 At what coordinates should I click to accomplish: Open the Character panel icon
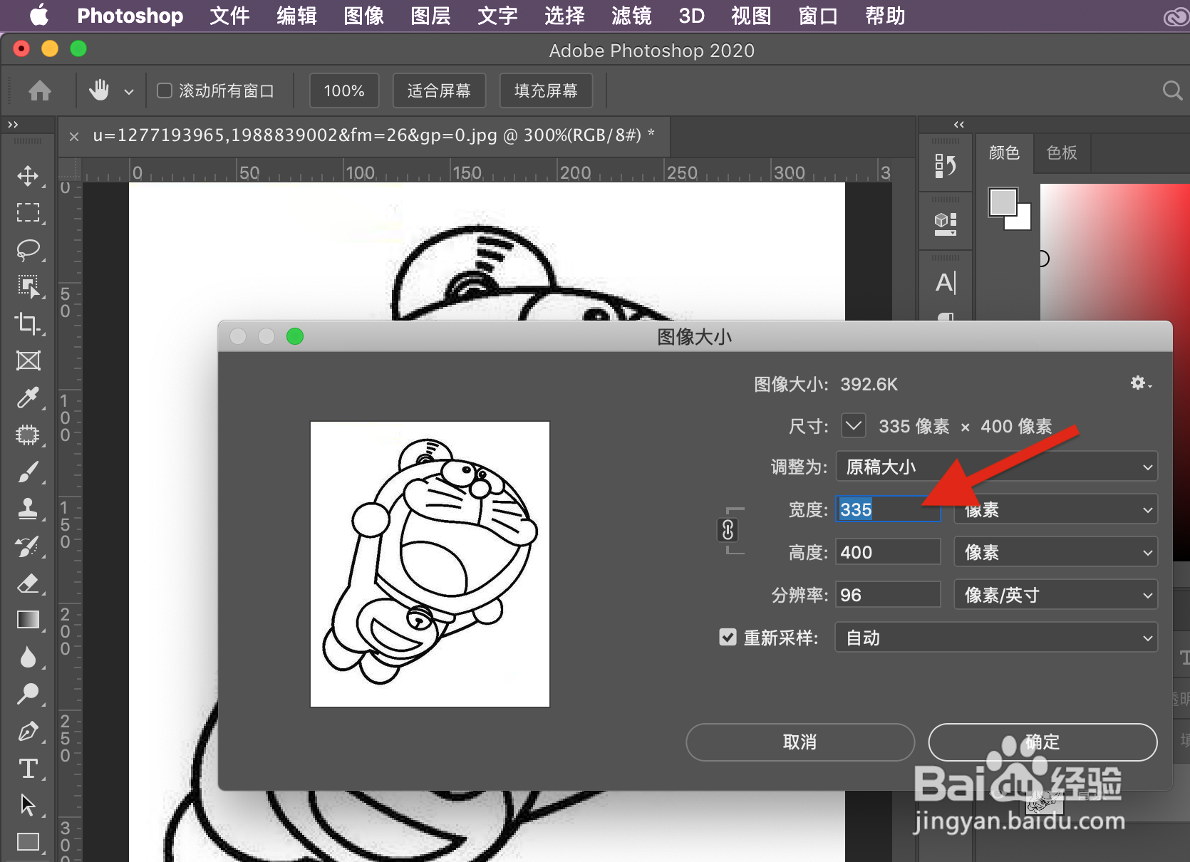click(x=946, y=283)
